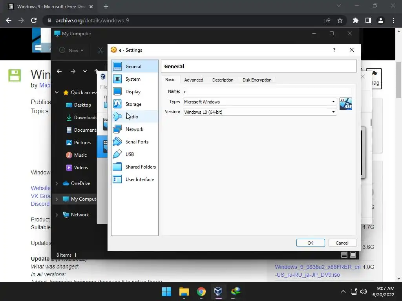The height and width of the screenshot is (301, 402).
Task: Open the Shared Folders settings category
Action: coord(135,167)
